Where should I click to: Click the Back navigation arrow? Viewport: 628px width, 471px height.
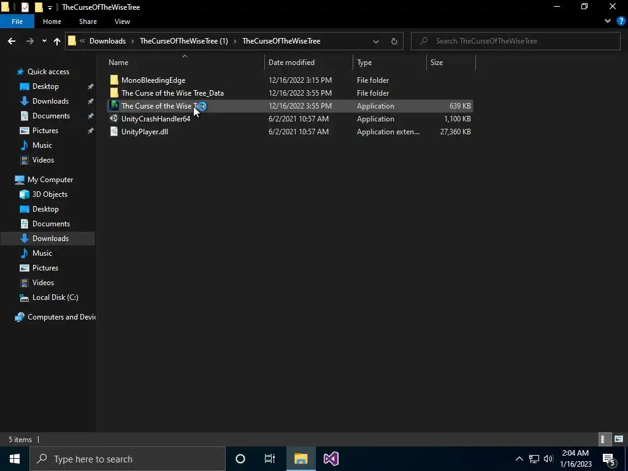pyautogui.click(x=12, y=41)
